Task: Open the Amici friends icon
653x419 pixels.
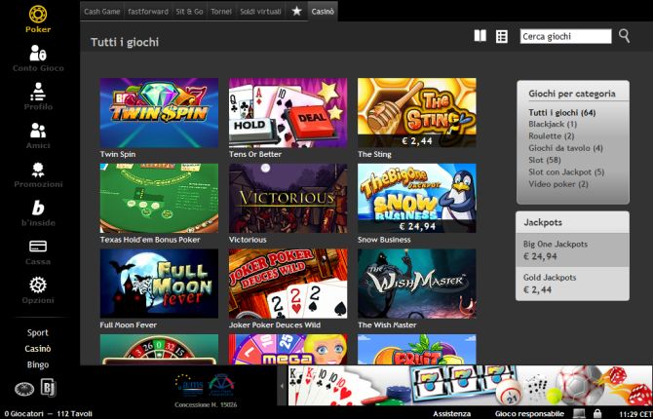Action: pos(38,131)
